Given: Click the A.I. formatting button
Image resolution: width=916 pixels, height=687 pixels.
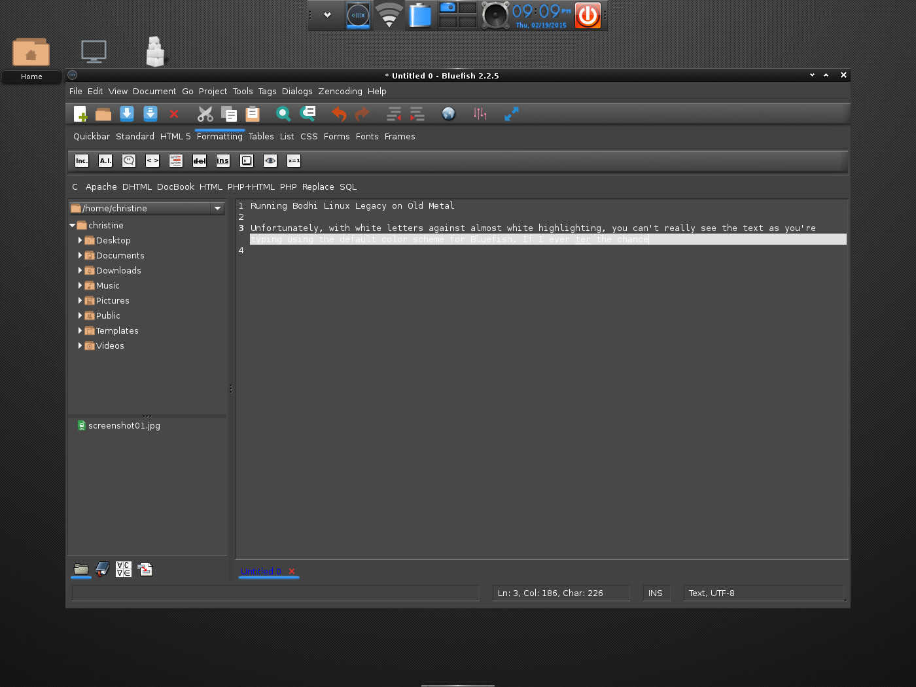Looking at the screenshot, I should [105, 160].
